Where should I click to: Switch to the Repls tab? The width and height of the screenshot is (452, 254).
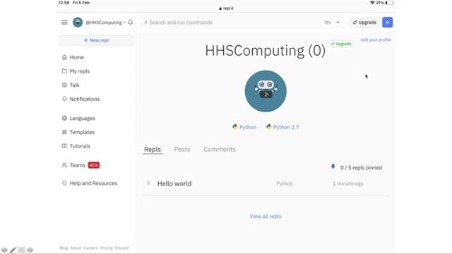153,150
